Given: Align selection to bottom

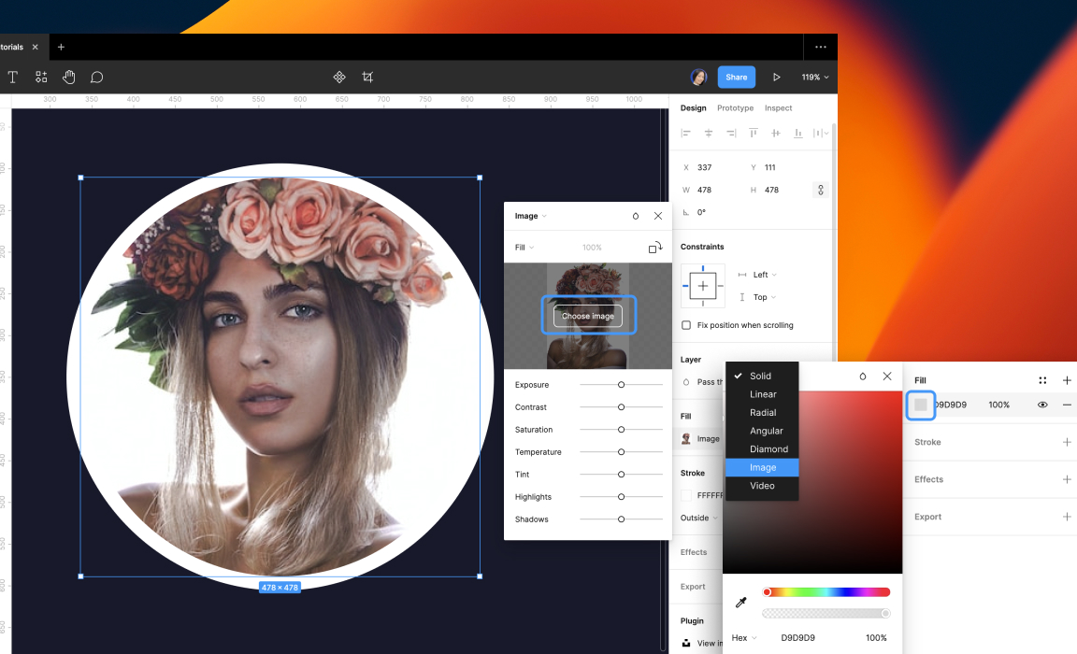Looking at the screenshot, I should click(x=798, y=133).
